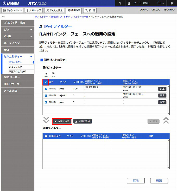Open the SYSLOG link
This screenshot has height=191, width=177.
(156, 10)
